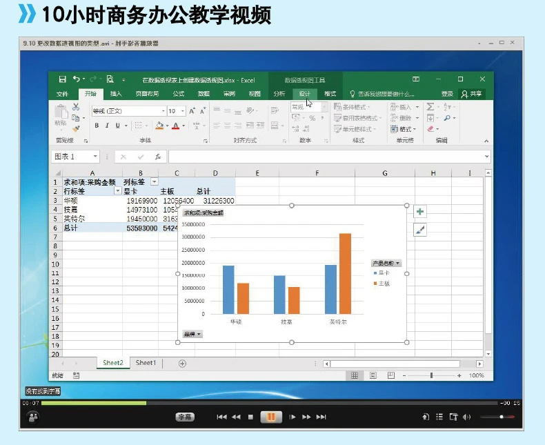
Task: Click the Clear eraser icon in editing group
Action: (x=430, y=129)
